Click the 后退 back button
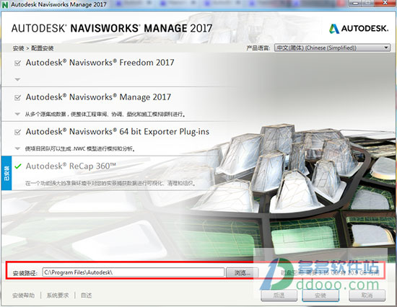Image resolution: width=397 pixels, height=307 pixels. [279, 295]
